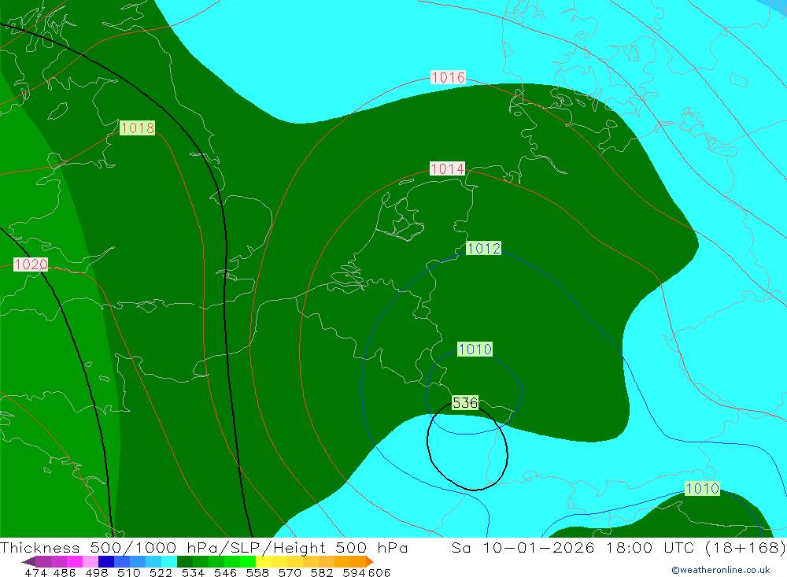The image size is (787, 577).
Task: Click the forecast date 'Sa 10-01-2026 18:00 UTC'
Action: (573, 547)
